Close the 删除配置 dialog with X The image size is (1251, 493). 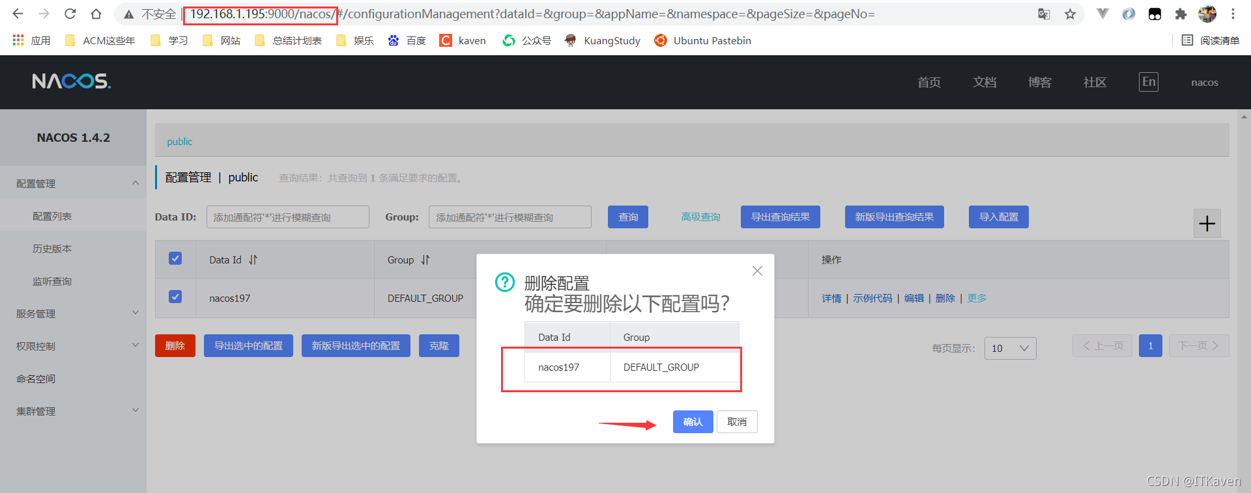pos(757,271)
